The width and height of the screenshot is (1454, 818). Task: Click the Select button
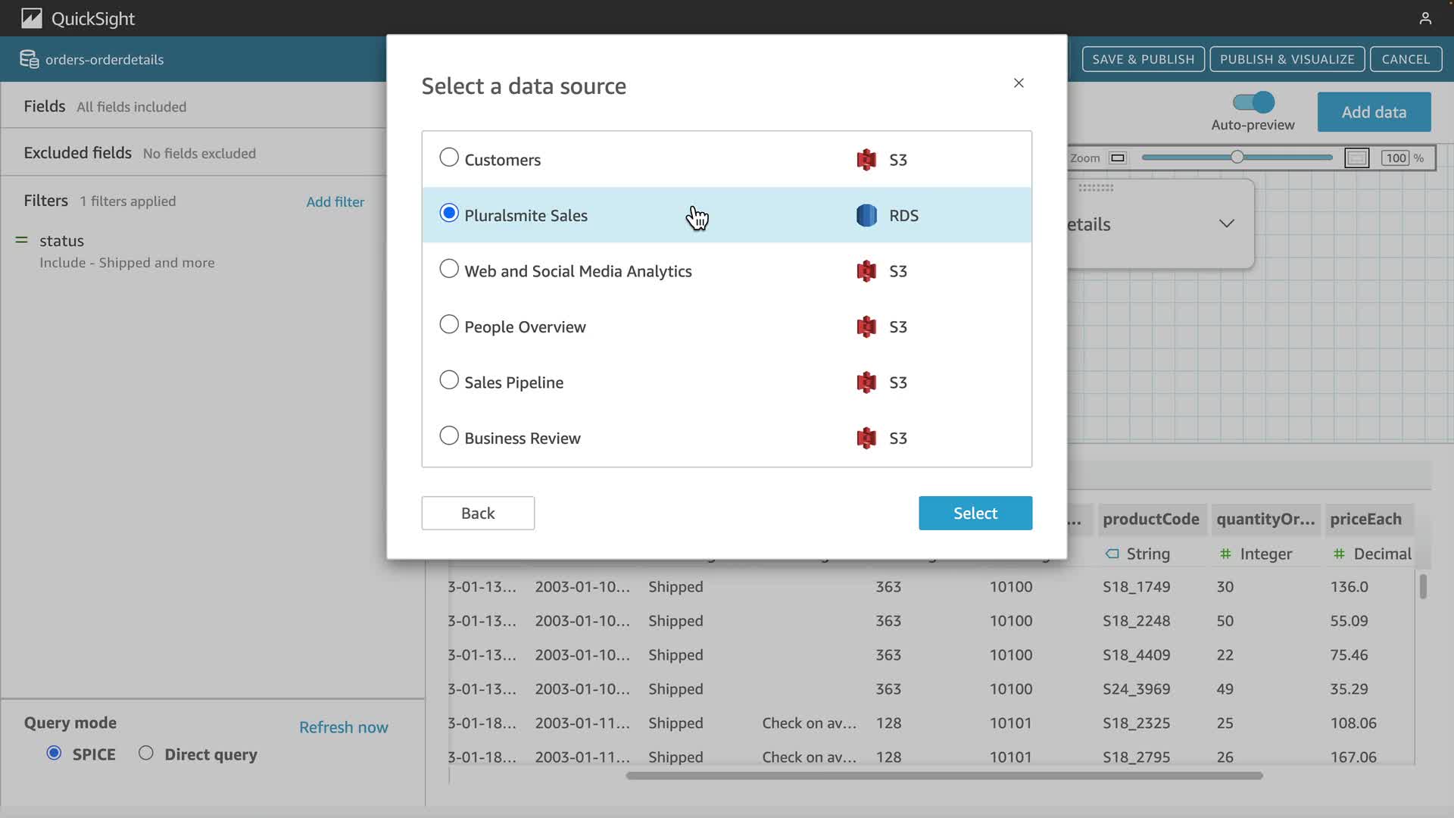point(975,513)
